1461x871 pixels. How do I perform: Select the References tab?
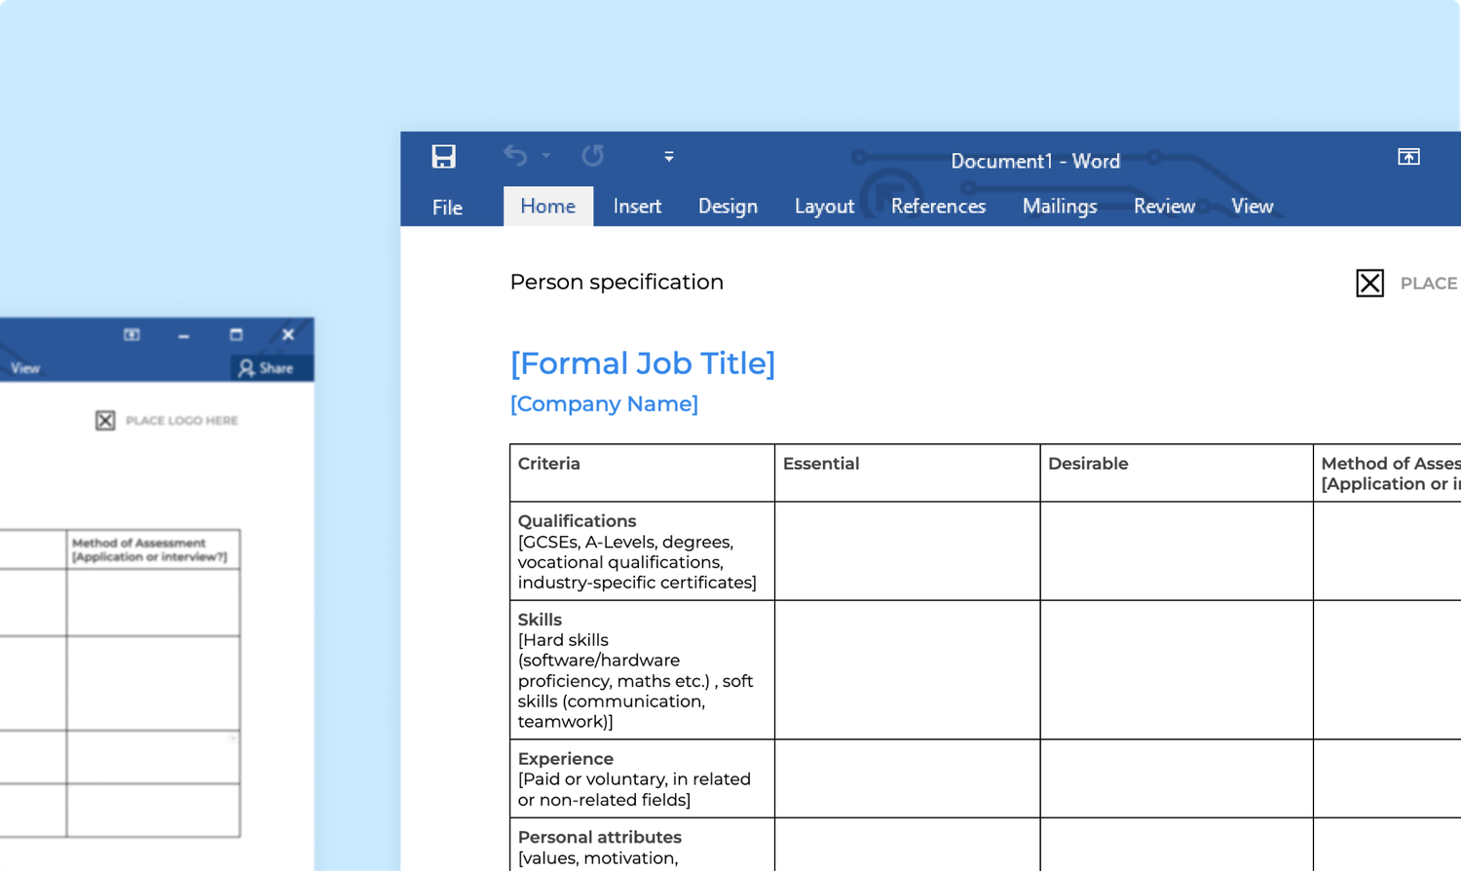pos(938,206)
